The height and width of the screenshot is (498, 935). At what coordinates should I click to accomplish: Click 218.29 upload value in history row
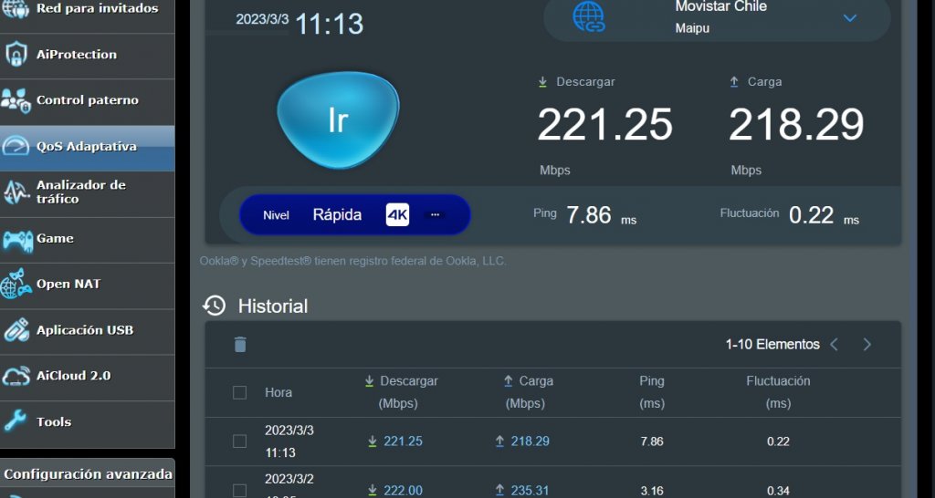pos(531,441)
